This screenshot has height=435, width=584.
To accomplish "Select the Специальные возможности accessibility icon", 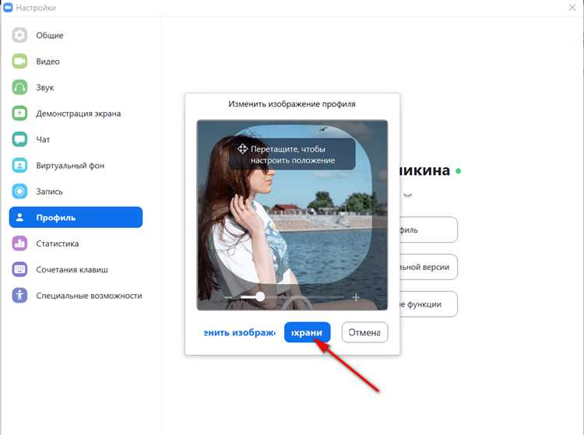I will pos(19,296).
